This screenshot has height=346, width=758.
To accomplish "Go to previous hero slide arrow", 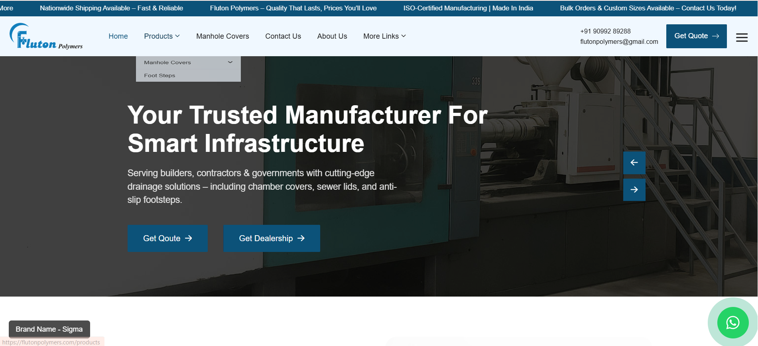I will pos(634,163).
